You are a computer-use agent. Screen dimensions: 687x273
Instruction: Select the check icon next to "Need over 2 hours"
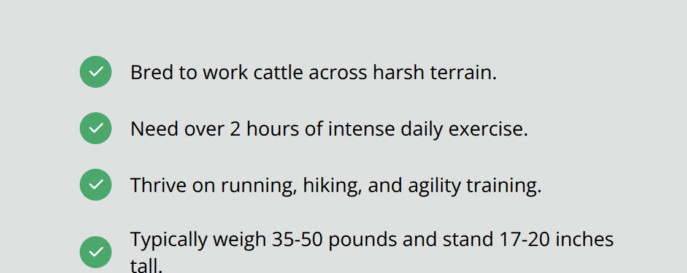pos(96,128)
